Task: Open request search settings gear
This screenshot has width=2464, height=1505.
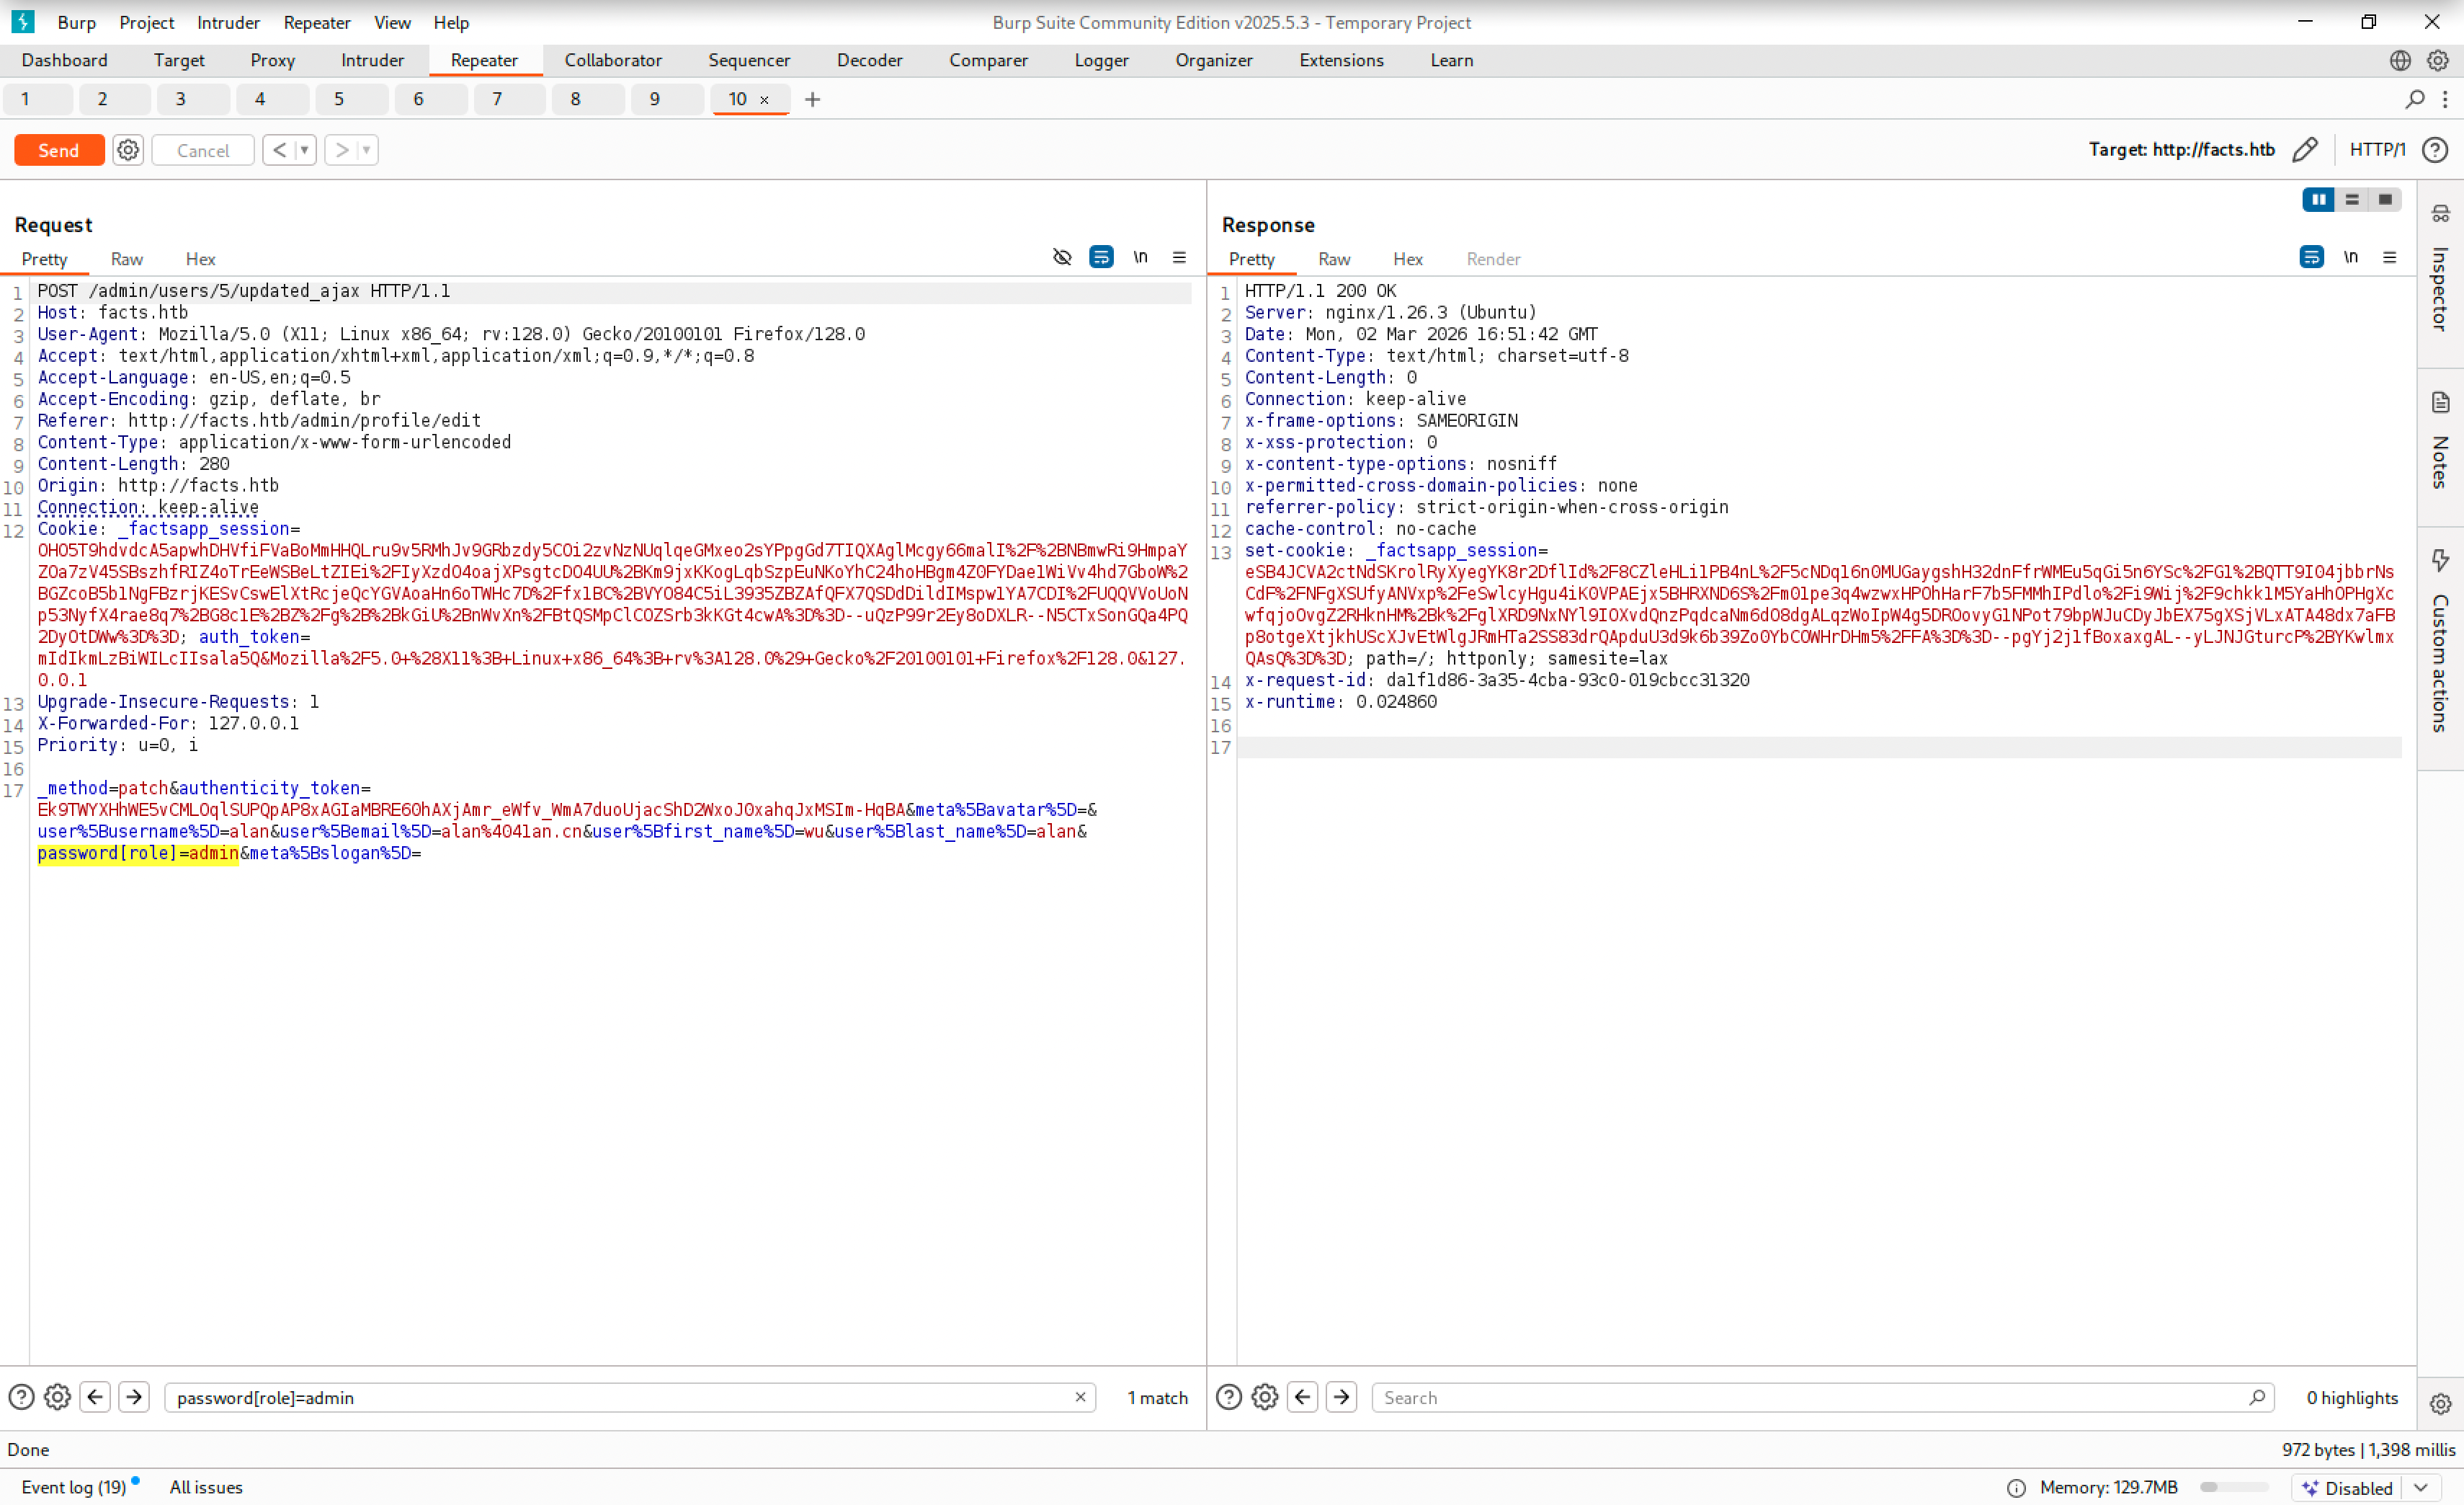Action: coord(57,1397)
